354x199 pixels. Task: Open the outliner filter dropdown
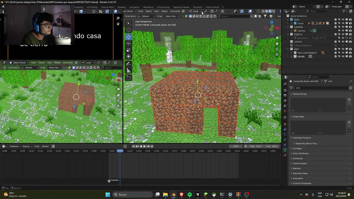pyautogui.click(x=345, y=11)
